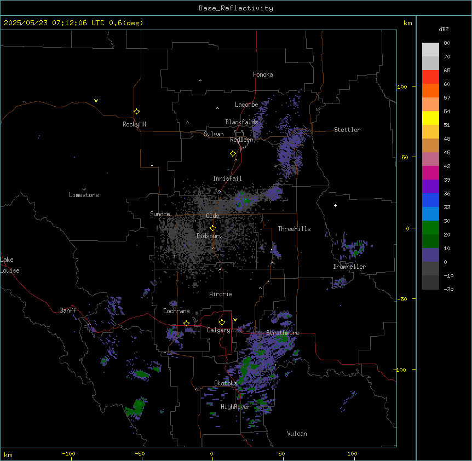The image size is (472, 461).
Task: Click the Lake Louise label
Action: point(10,265)
